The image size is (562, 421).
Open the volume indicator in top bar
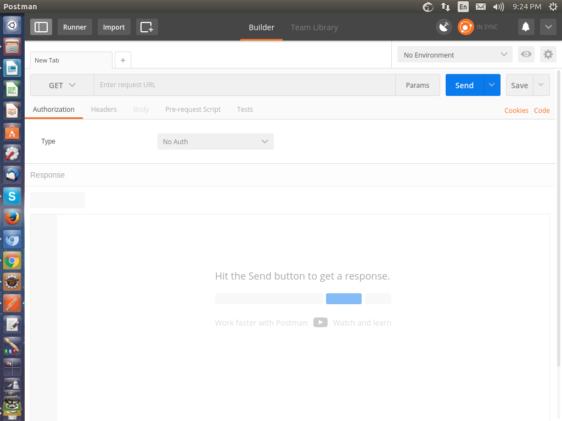tap(498, 7)
